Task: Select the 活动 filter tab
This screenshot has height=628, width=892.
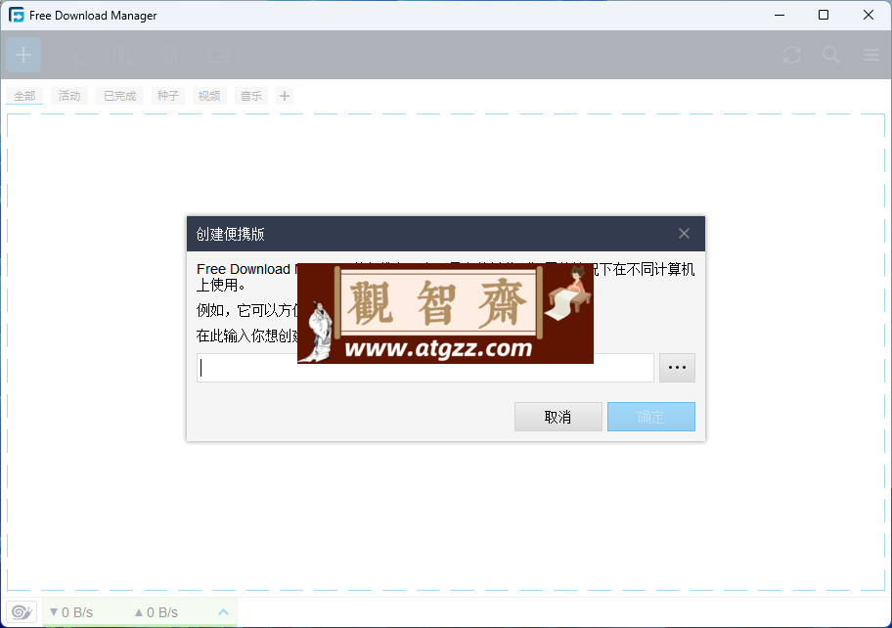Action: click(69, 96)
